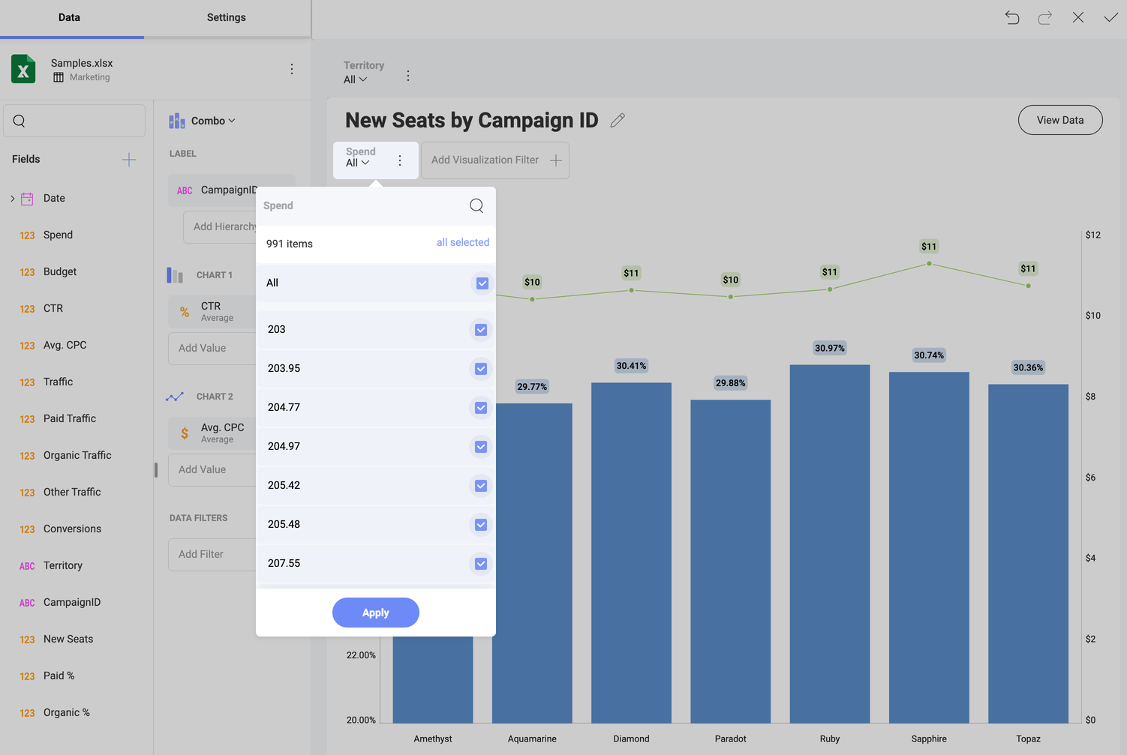Search within Spend filter values
The image size is (1127, 755).
pos(476,205)
